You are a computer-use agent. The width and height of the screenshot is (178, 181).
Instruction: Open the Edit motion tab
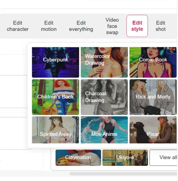click(x=49, y=26)
